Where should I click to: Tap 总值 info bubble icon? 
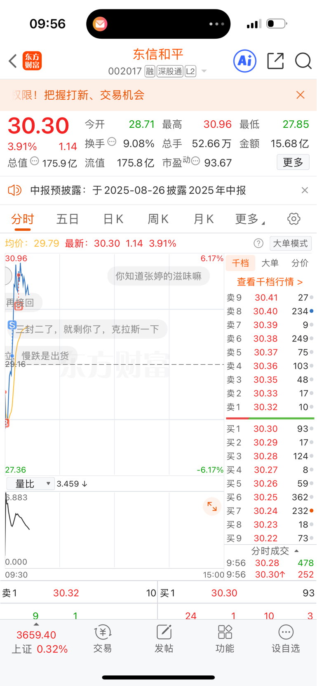[x=35, y=161]
